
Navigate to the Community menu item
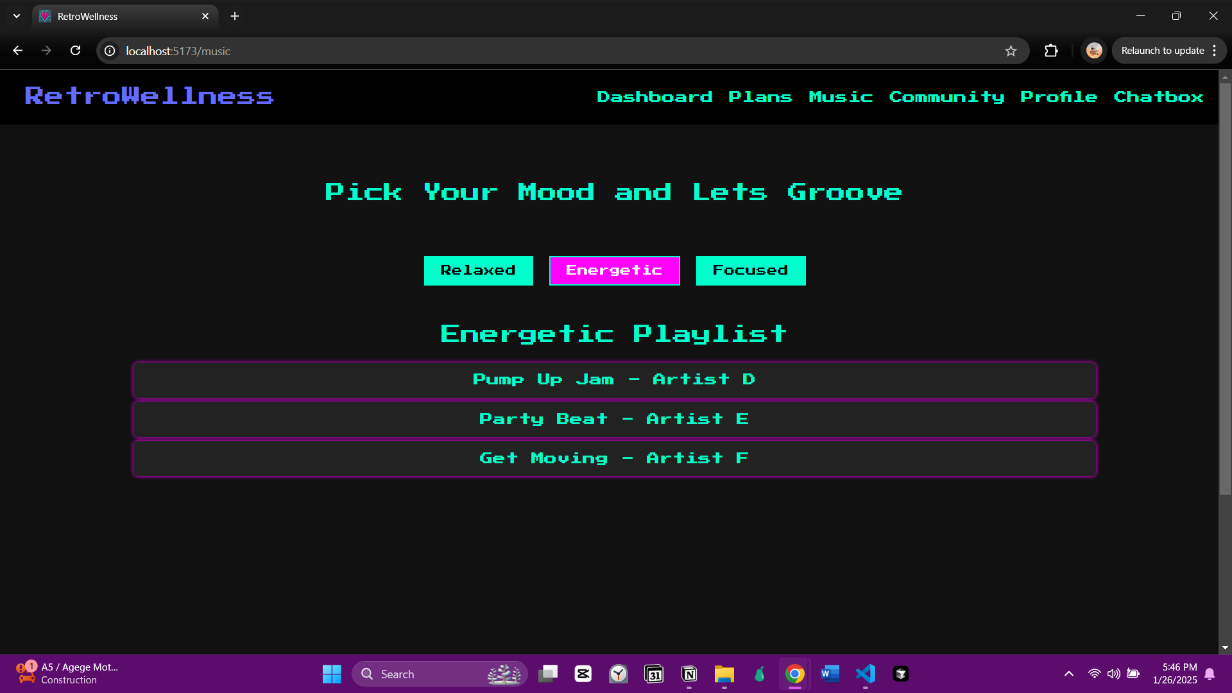(946, 97)
